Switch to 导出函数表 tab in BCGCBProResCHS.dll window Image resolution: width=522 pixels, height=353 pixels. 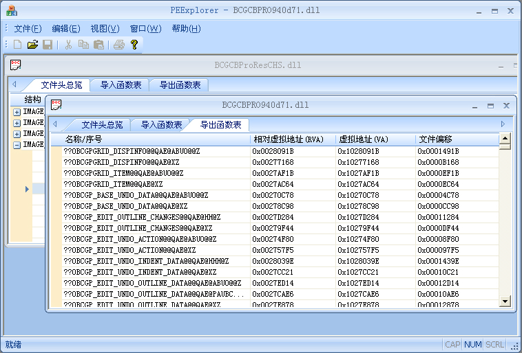[x=180, y=85]
